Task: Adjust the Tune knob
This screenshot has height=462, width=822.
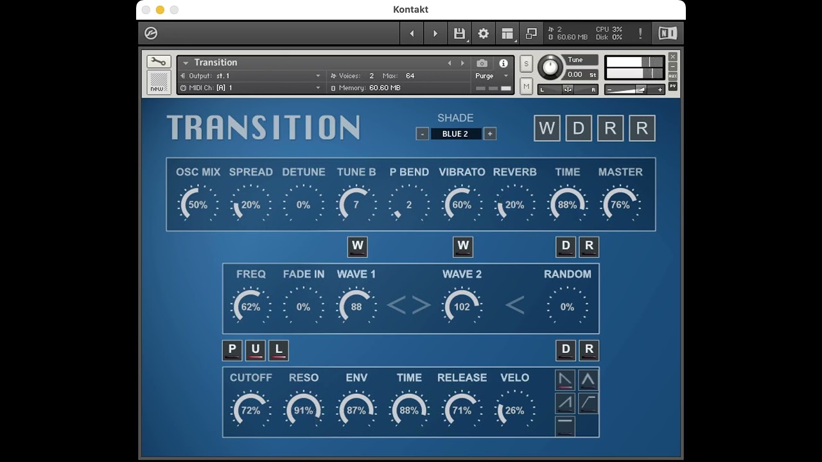Action: click(550, 67)
